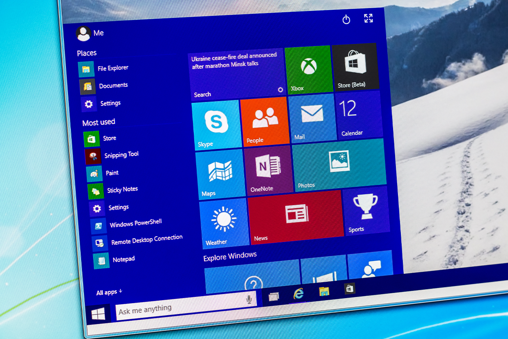Open the Photos tile
This screenshot has width=508, height=339.
(x=339, y=165)
